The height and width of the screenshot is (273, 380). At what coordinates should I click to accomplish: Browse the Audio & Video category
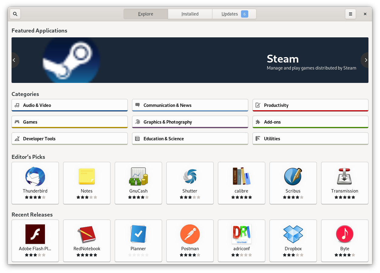pos(70,105)
